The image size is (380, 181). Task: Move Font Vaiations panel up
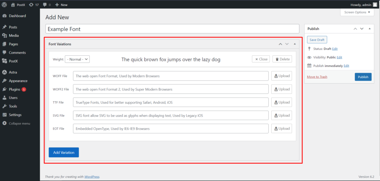pyautogui.click(x=281, y=44)
